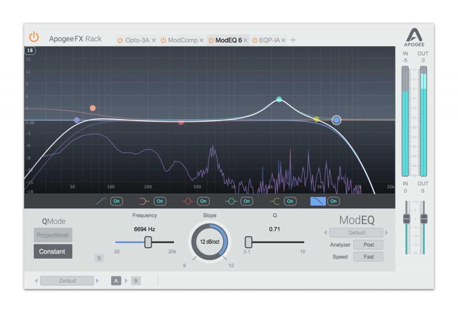Viewport: 458px width, 313px height.
Task: Close the EQP-IA tab
Action: tap(283, 40)
